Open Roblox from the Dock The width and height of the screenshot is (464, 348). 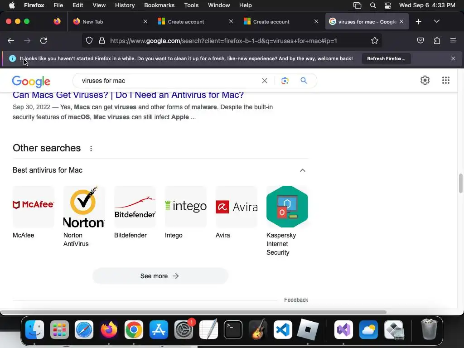(x=308, y=329)
